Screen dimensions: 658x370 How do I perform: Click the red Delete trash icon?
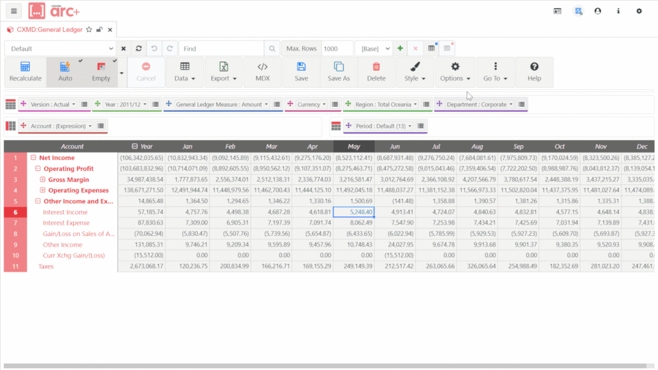376,67
